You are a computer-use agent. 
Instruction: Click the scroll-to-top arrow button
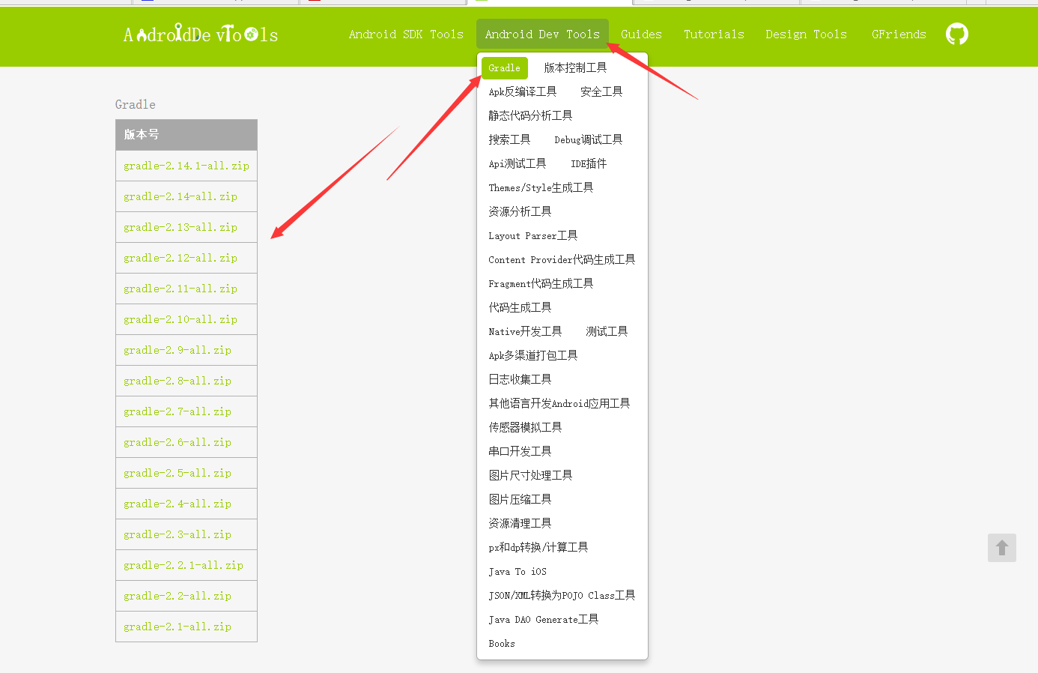pyautogui.click(x=1002, y=548)
